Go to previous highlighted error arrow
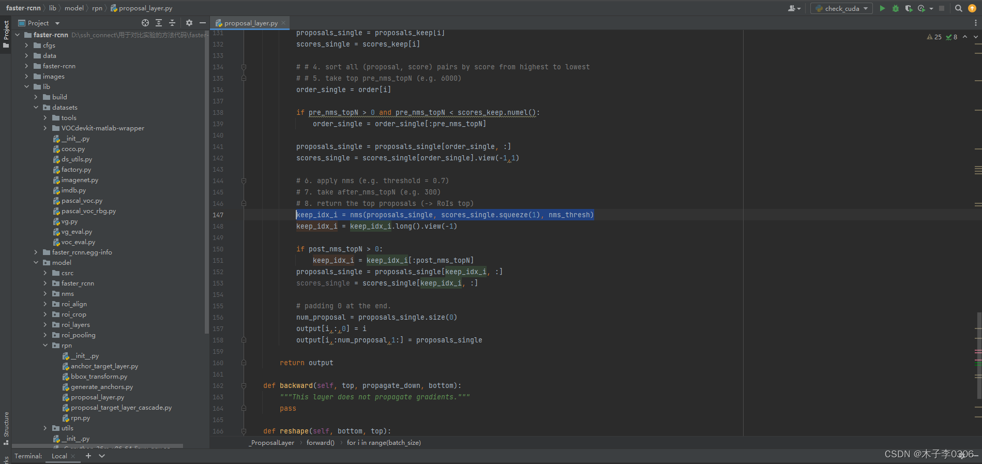 965,37
